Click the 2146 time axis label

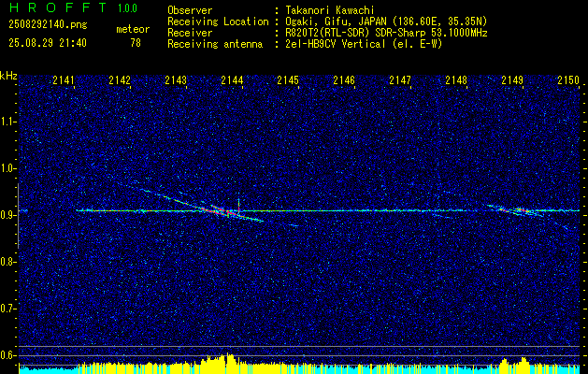coord(344,79)
